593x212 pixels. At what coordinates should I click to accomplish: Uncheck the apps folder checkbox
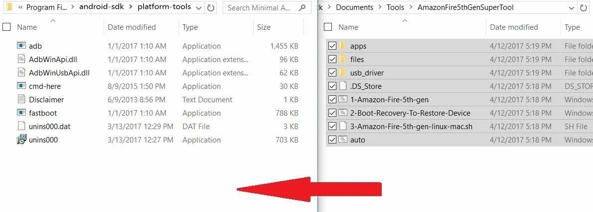[332, 46]
